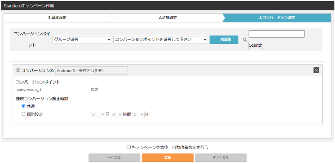Open the 時間 (hours) dropdown

point(117,114)
